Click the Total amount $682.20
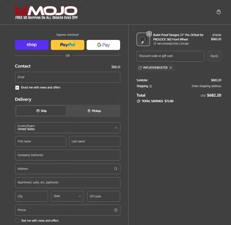231x225 pixels. coord(214,95)
